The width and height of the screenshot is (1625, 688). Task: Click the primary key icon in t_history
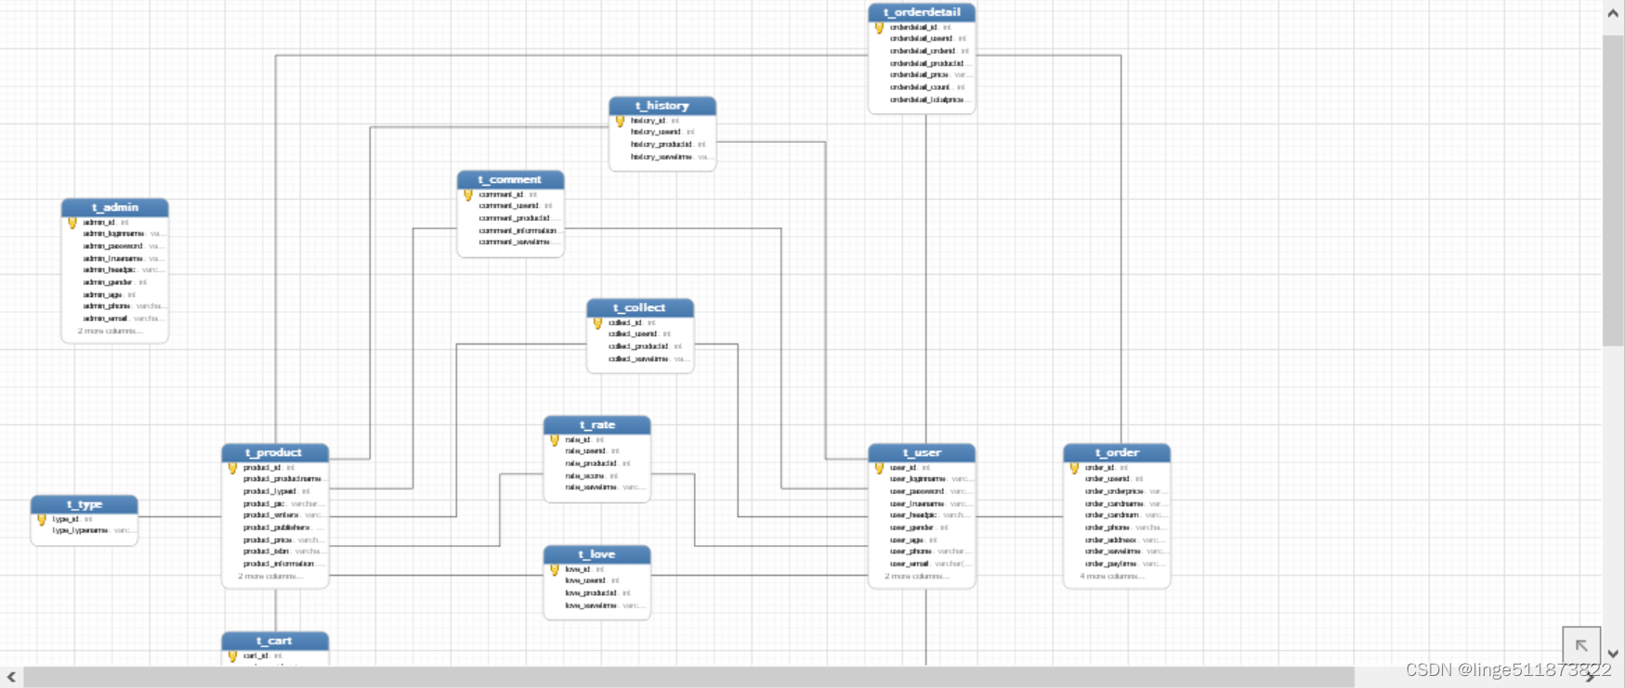tap(620, 121)
